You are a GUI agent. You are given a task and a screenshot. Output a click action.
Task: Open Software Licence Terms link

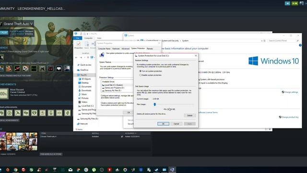pyautogui.click(x=208, y=112)
